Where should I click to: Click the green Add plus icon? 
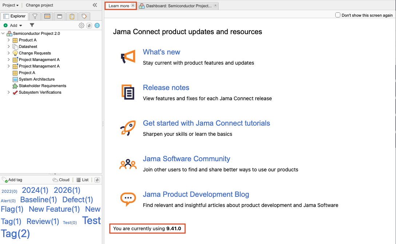click(x=5, y=25)
